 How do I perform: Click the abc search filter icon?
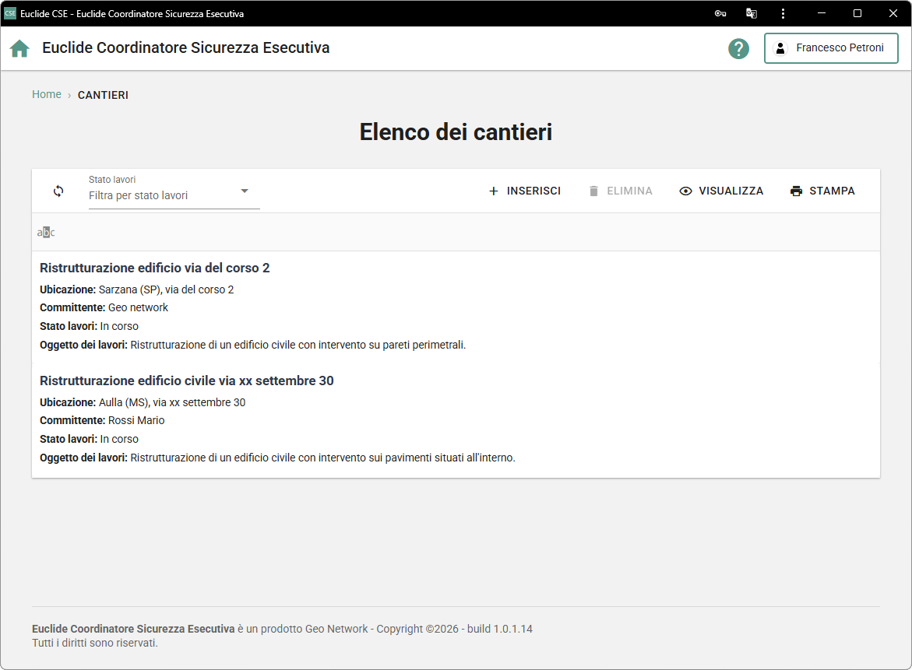point(46,232)
